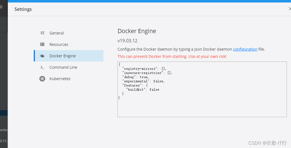Go to Command Line settings

point(63,67)
